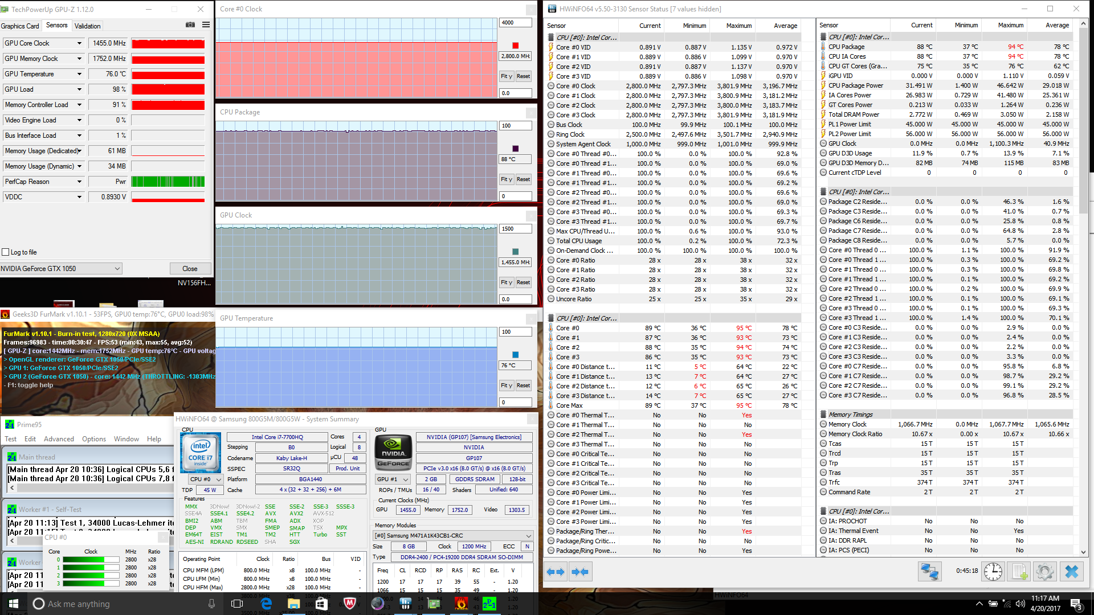Select the Total CPU Usage sensor row
1094x615 pixels.
click(673, 241)
